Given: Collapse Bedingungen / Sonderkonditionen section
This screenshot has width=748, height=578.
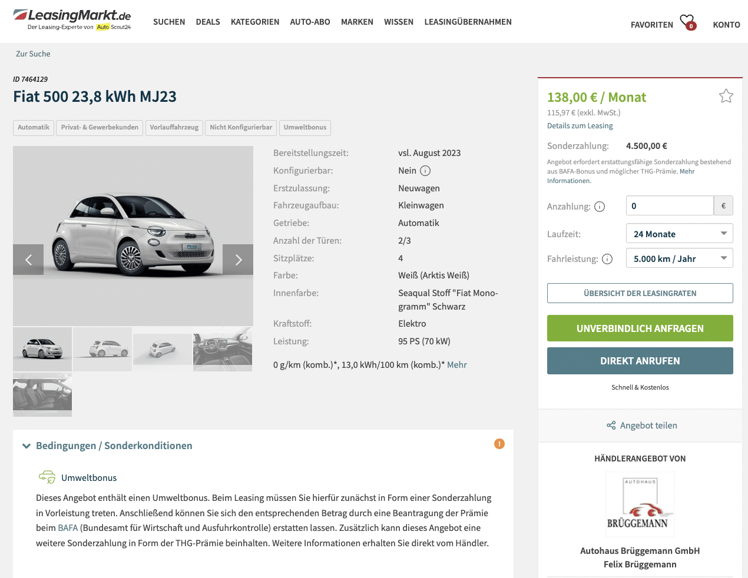Looking at the screenshot, I should click(x=27, y=446).
